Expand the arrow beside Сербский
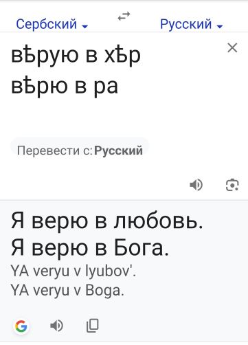Screen dimensions: 248x345 (85, 26)
